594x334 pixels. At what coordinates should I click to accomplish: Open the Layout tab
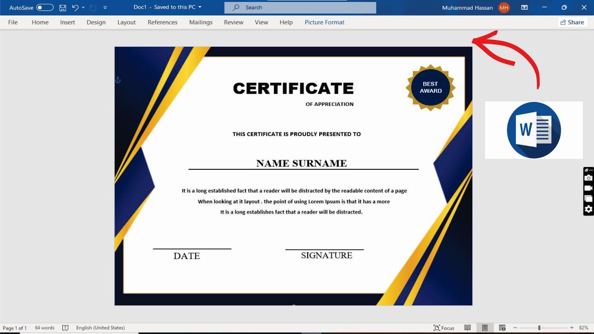[127, 22]
